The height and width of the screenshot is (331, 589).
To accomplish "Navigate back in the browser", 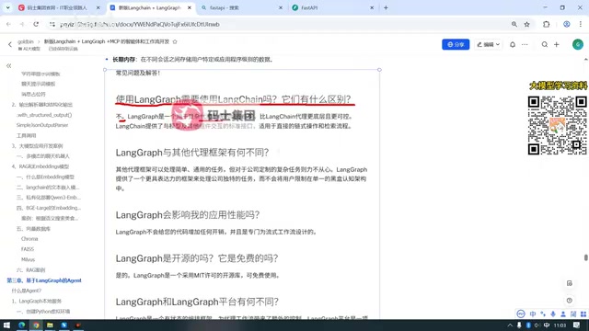I will coord(8,24).
